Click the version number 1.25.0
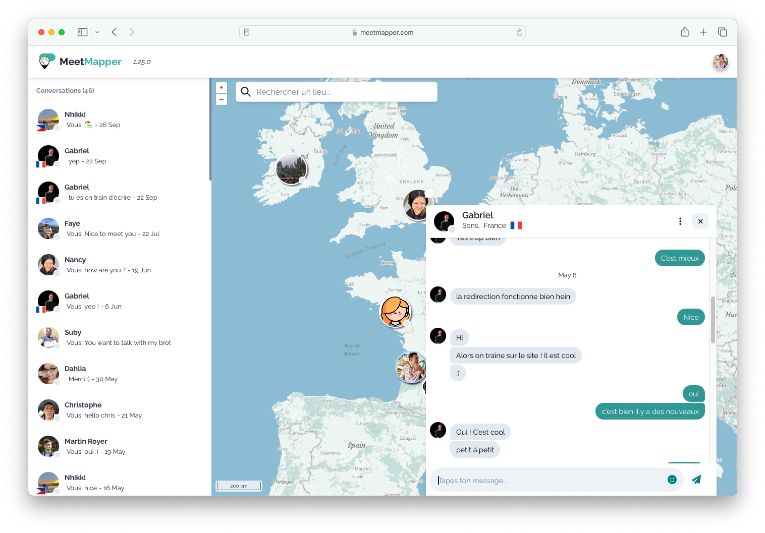This screenshot has width=765, height=533. 142,62
